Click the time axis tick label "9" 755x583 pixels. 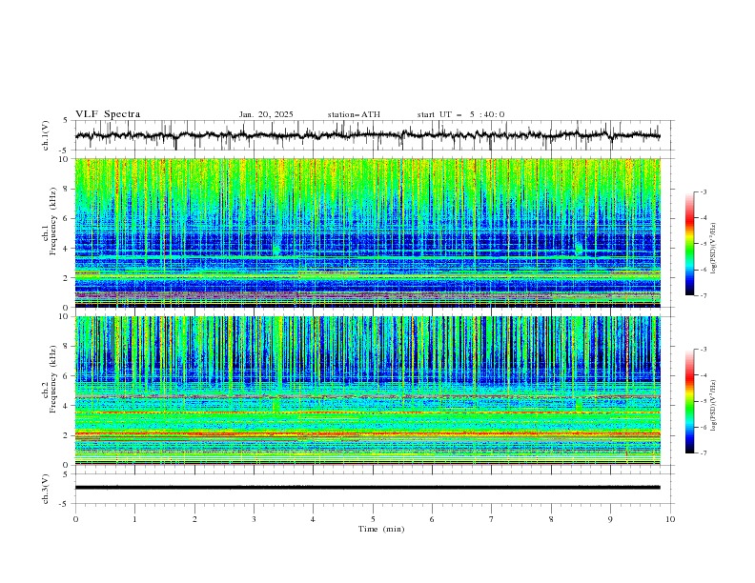610,519
